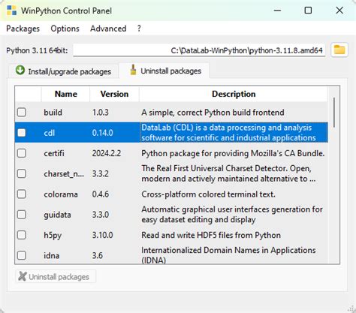Open the question mark help menu
The width and height of the screenshot is (356, 313).
[x=139, y=29]
